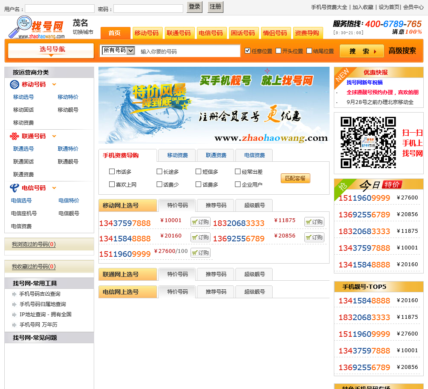Image resolution: width=428 pixels, height=389 pixels.
Task: Click the China Unicom knot logo icon
Action: click(x=14, y=136)
